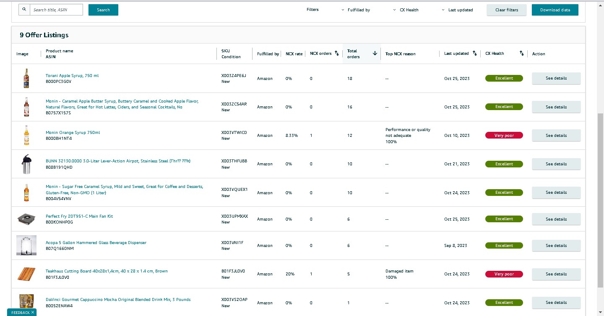Sort by NCX orders arrows icon
The width and height of the screenshot is (604, 316).
(336, 54)
